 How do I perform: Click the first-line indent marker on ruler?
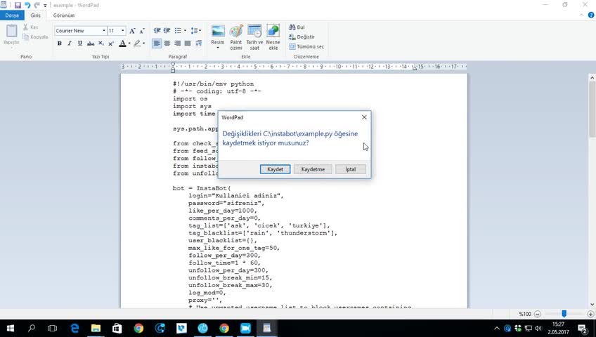(173, 65)
